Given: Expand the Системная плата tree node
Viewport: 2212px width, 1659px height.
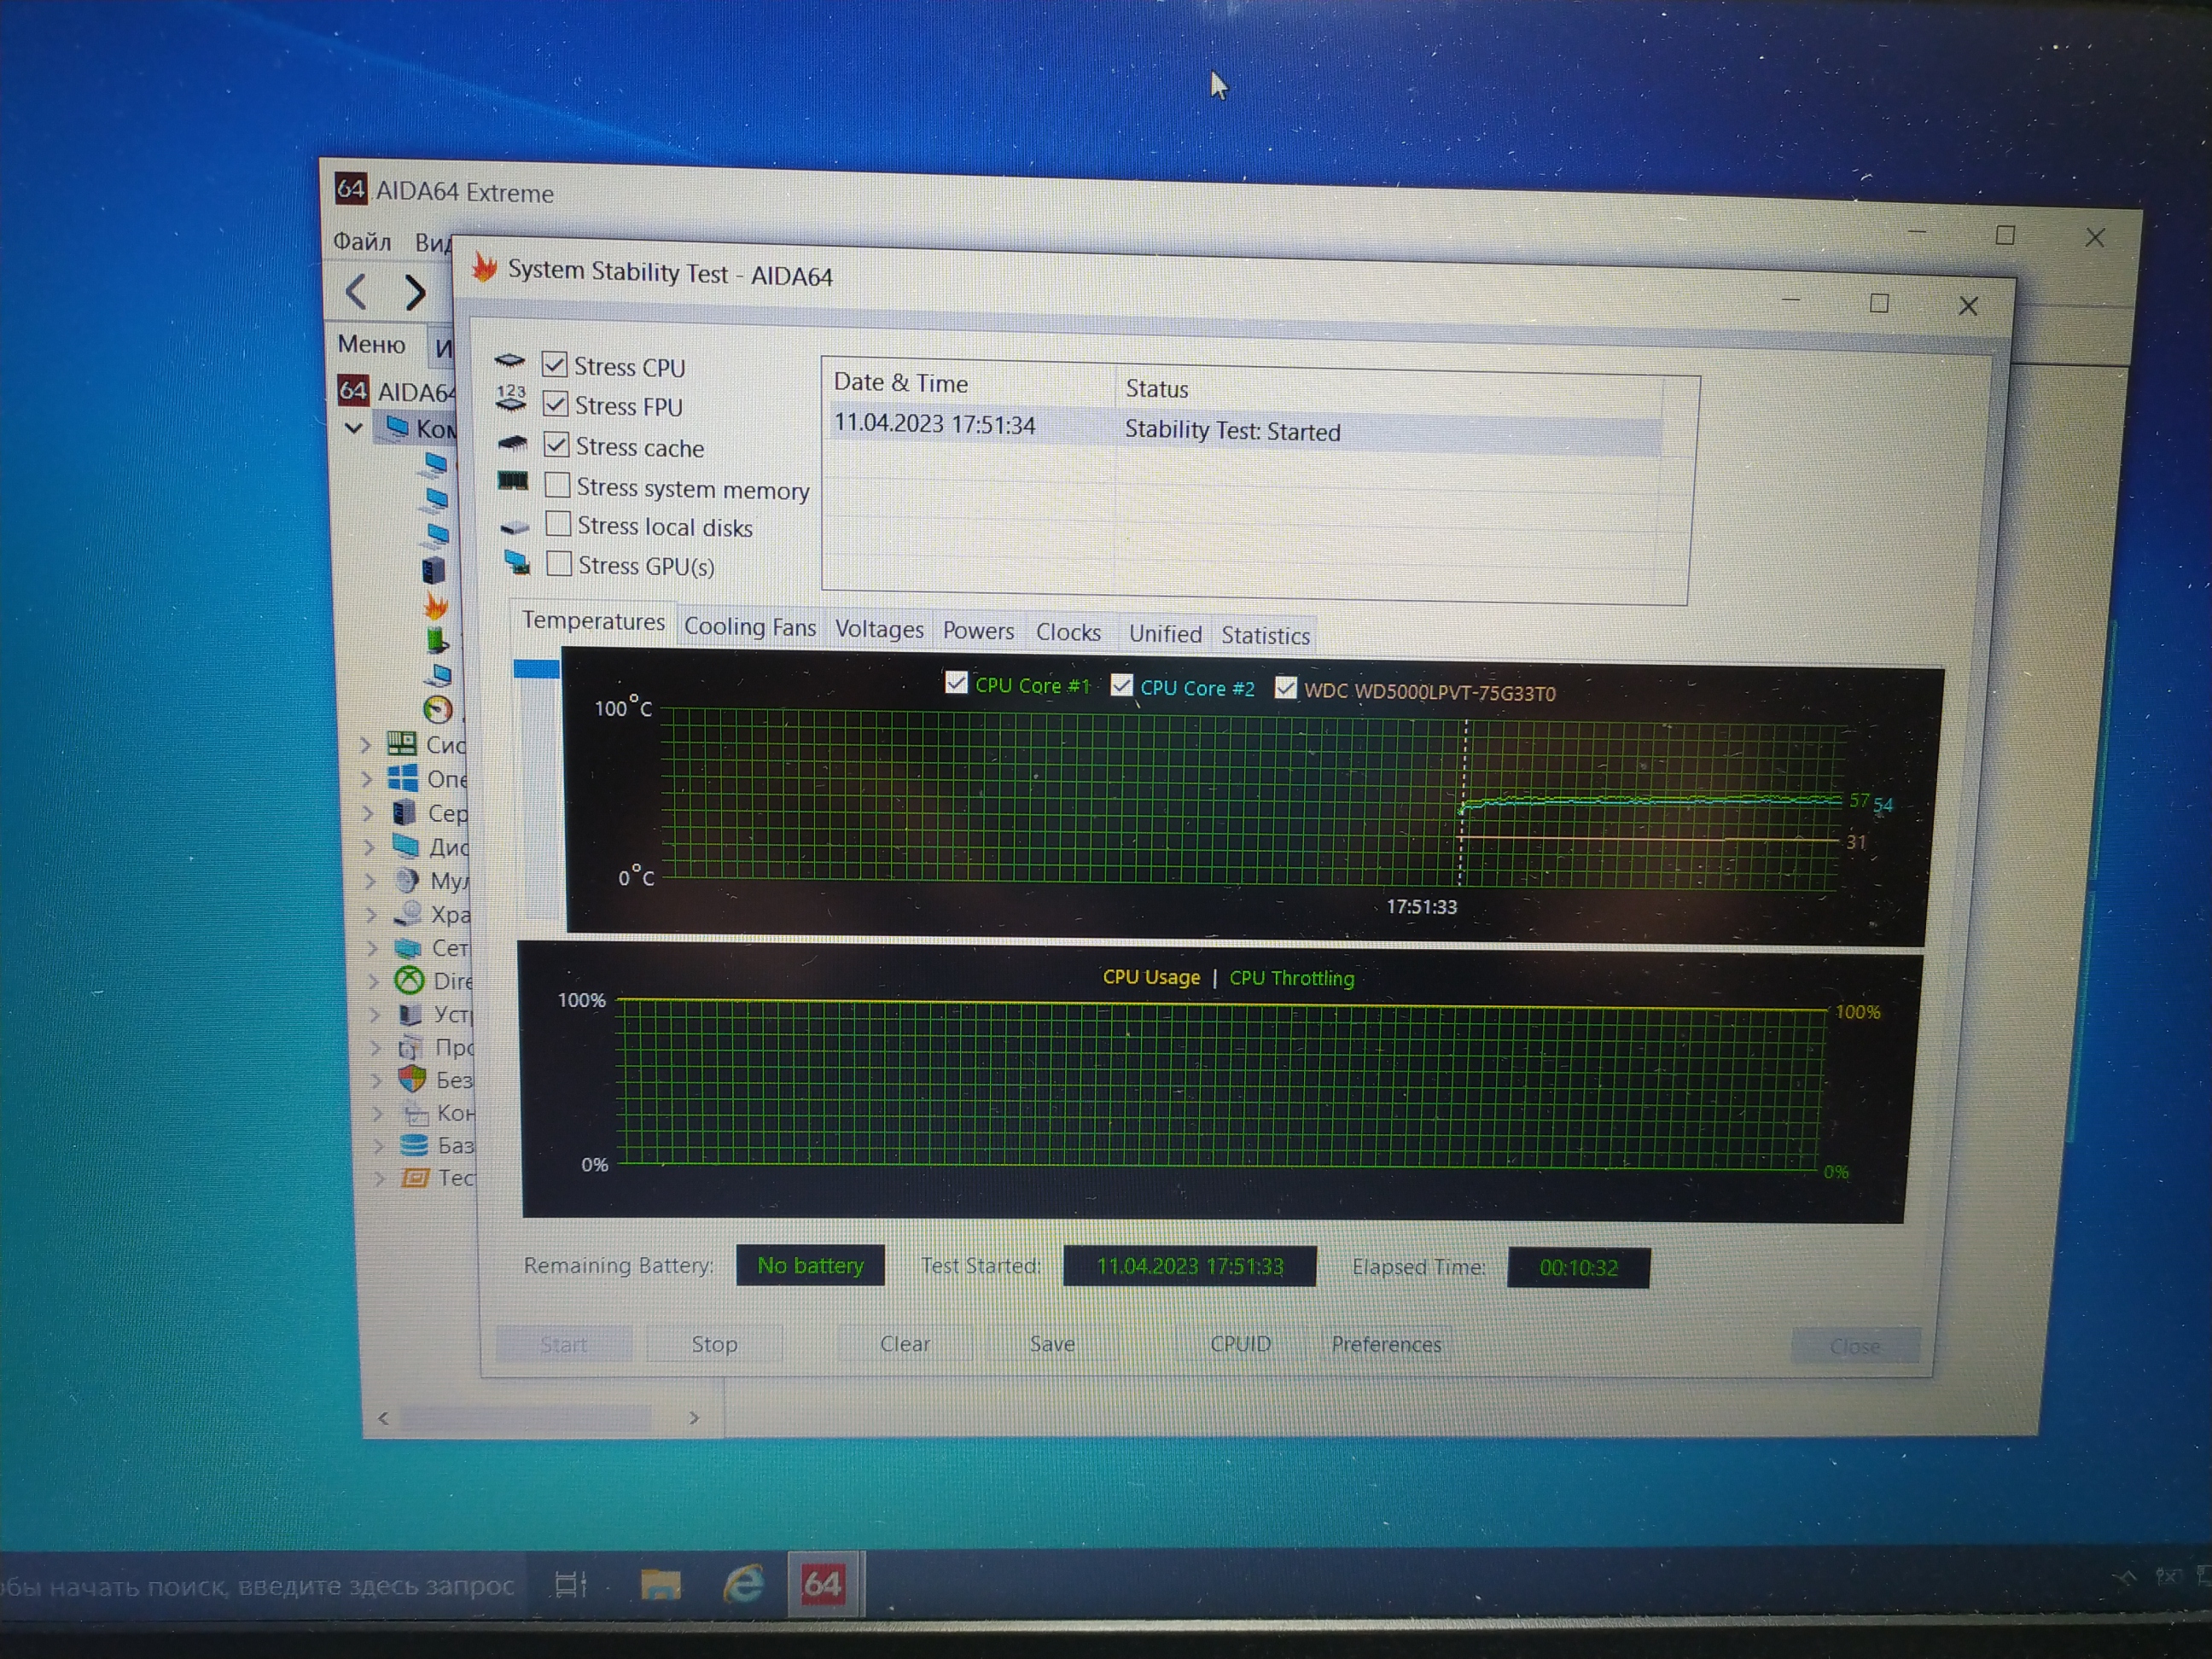Looking at the screenshot, I should click(366, 745).
